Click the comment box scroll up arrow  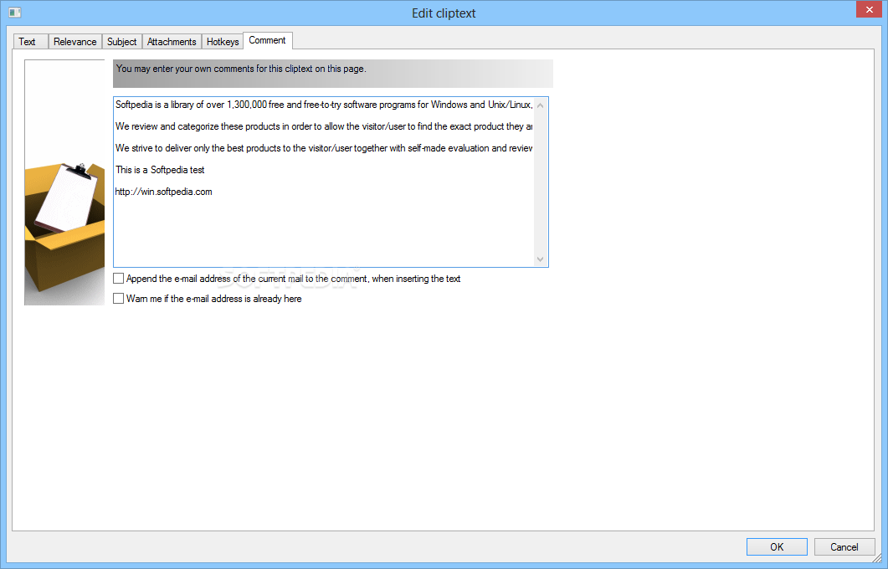coord(541,105)
